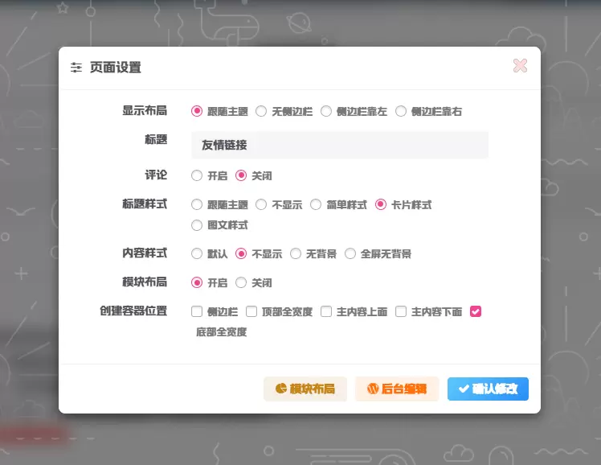601x465 pixels.
Task: Select 跟随主题 for 显示布局
Action: pyautogui.click(x=197, y=111)
